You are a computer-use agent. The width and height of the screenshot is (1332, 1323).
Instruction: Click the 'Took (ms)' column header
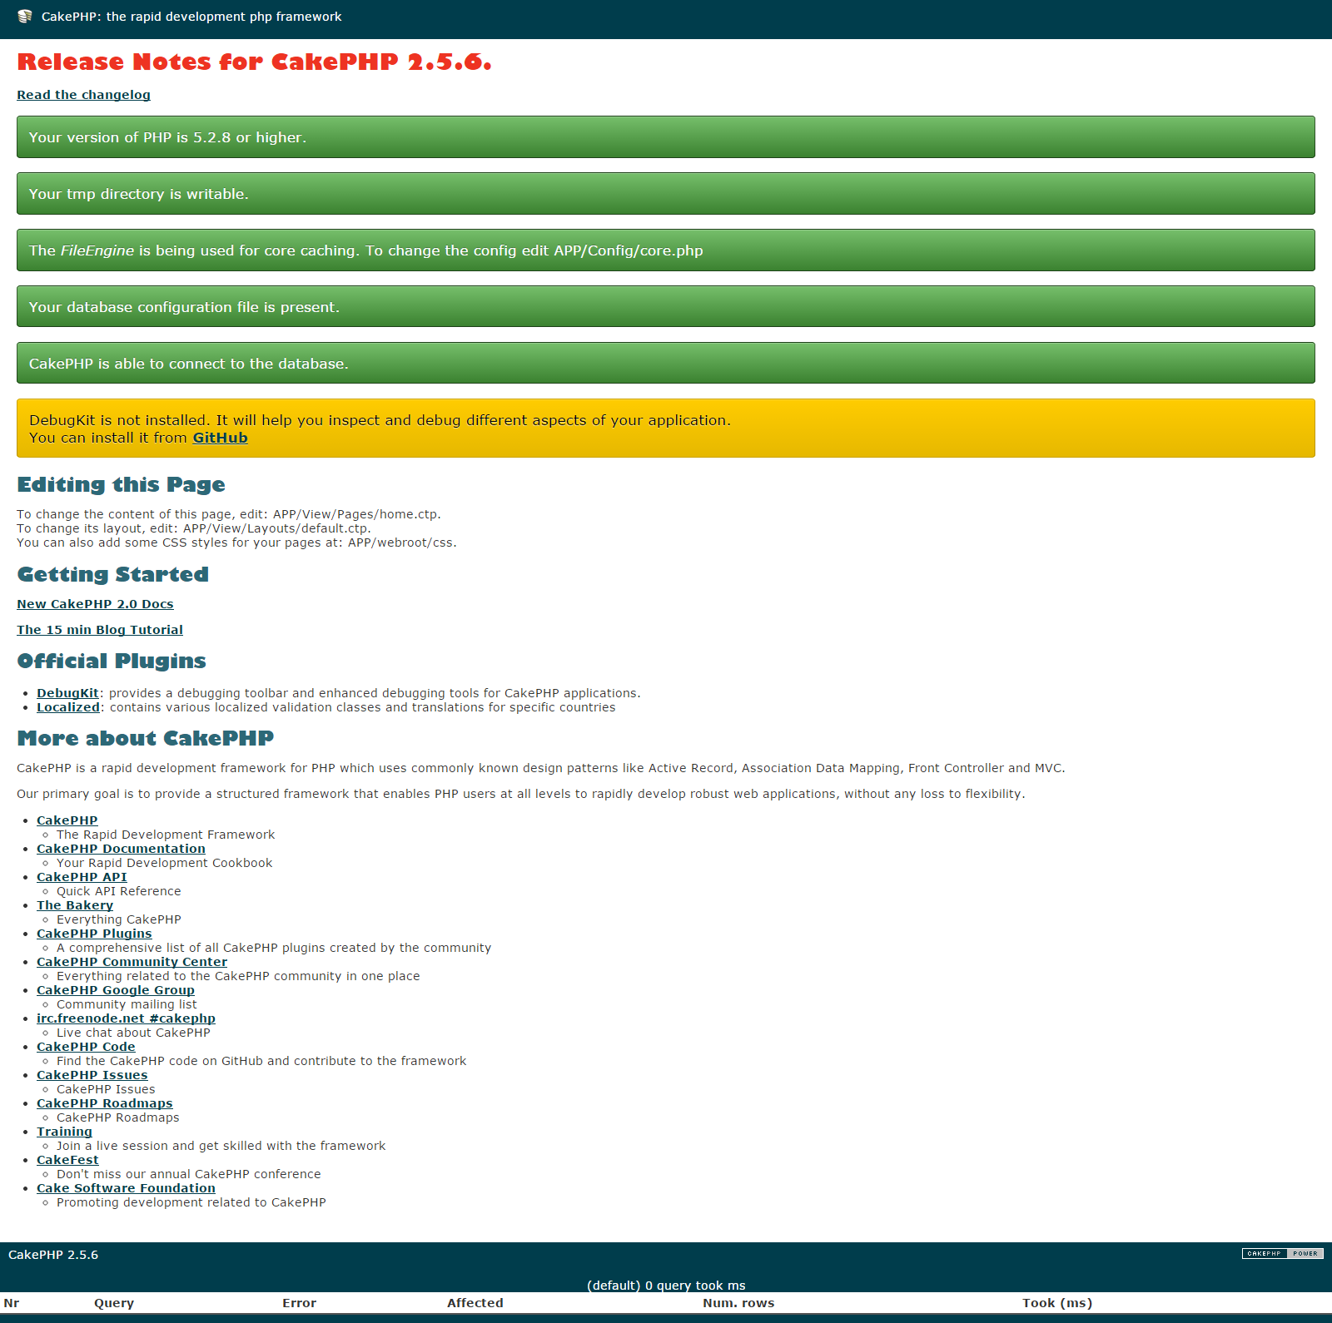point(1057,1303)
